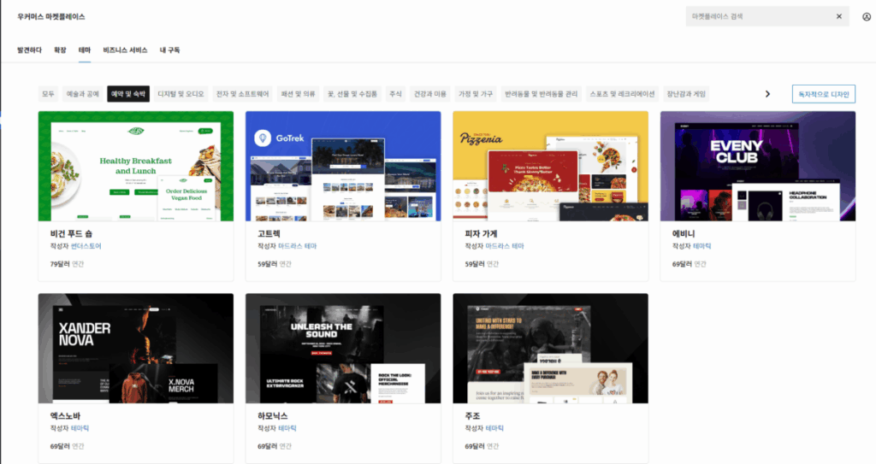Go to the 비즈니스 서비스 tab
This screenshot has height=464, width=876.
125,50
